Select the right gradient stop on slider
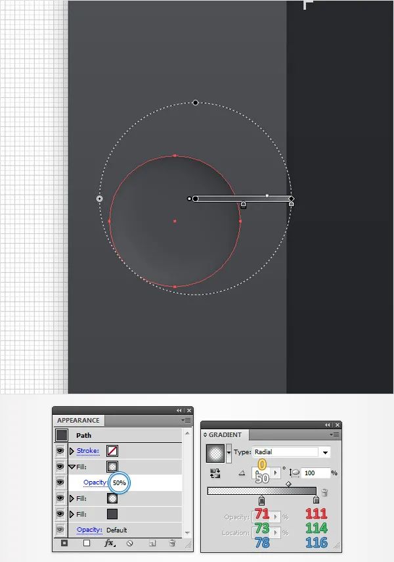This screenshot has width=394, height=562. coord(316,500)
